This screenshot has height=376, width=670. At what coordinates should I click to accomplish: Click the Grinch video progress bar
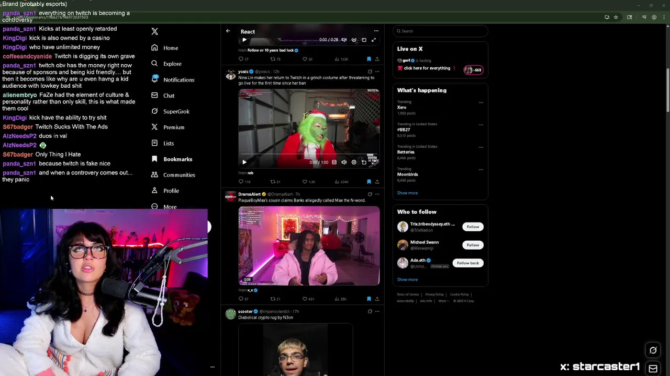point(309,155)
